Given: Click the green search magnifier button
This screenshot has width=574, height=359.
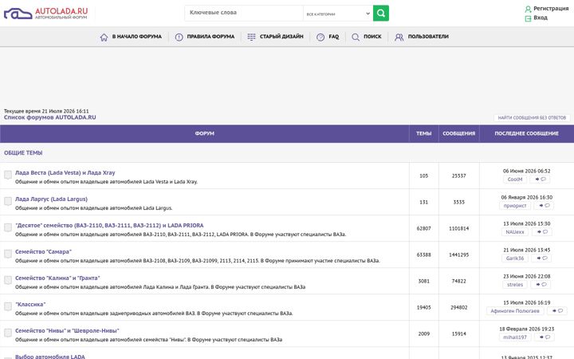Looking at the screenshot, I should (x=381, y=14).
